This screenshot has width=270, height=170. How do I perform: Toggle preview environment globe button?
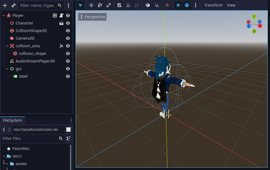187,5
